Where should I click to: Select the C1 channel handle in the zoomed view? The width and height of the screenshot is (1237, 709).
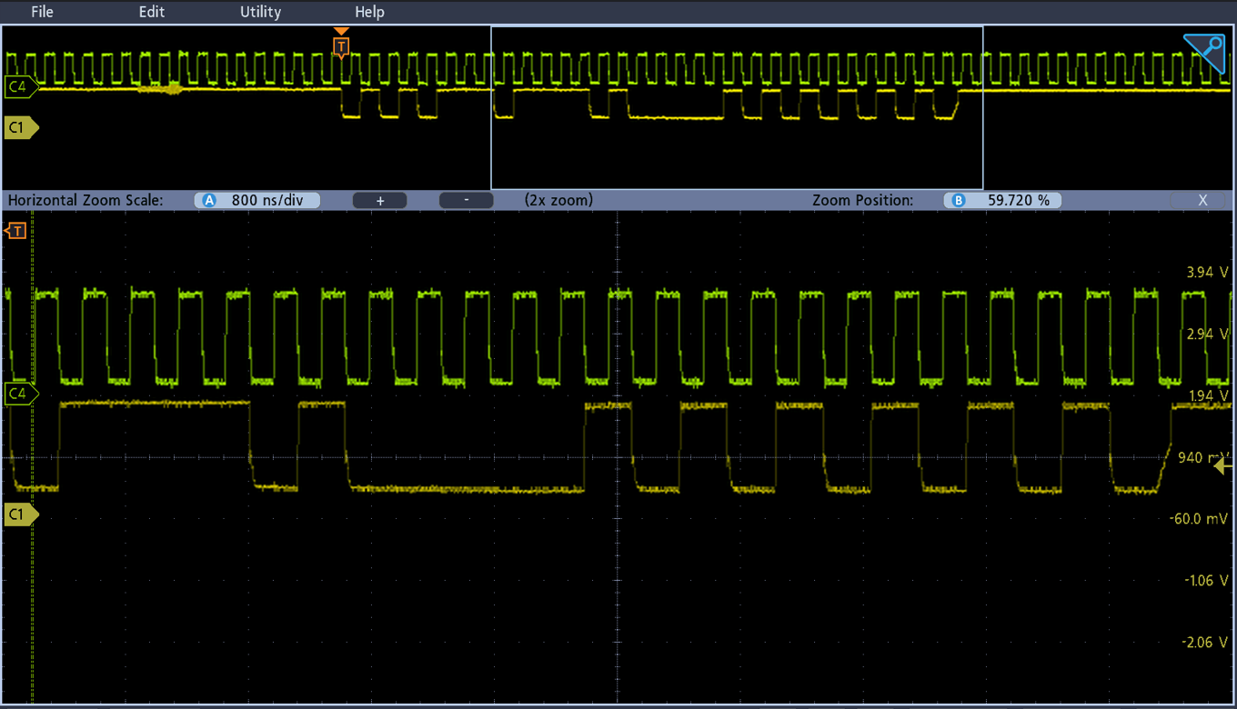coord(20,514)
